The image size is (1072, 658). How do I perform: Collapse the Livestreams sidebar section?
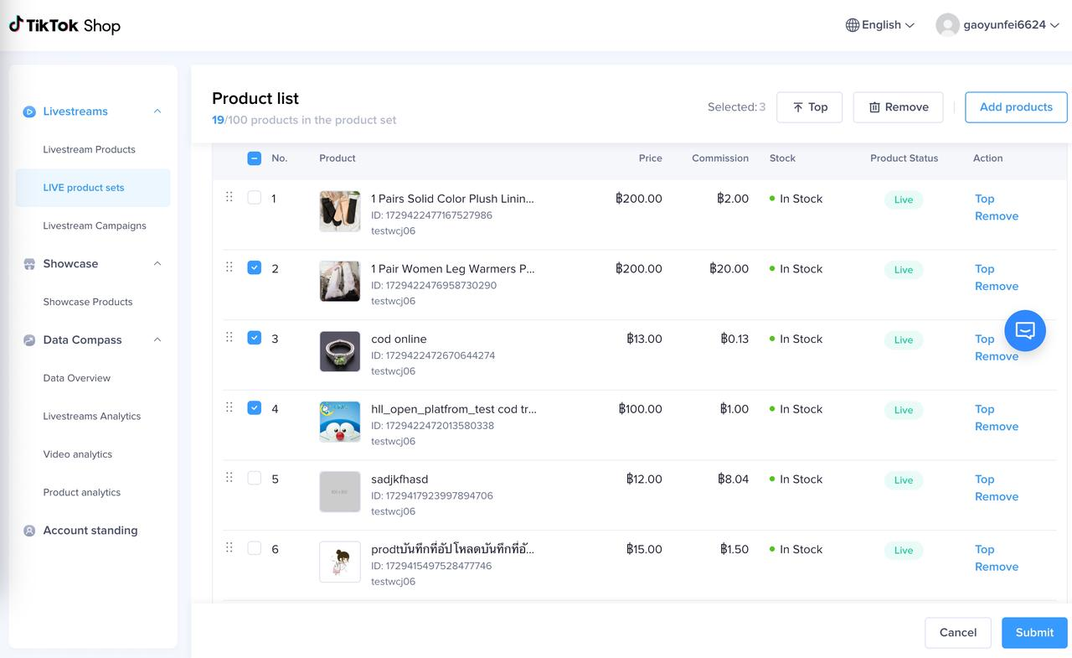coord(157,111)
